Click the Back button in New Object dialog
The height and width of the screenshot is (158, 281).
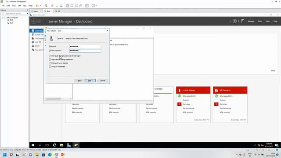tap(79, 81)
